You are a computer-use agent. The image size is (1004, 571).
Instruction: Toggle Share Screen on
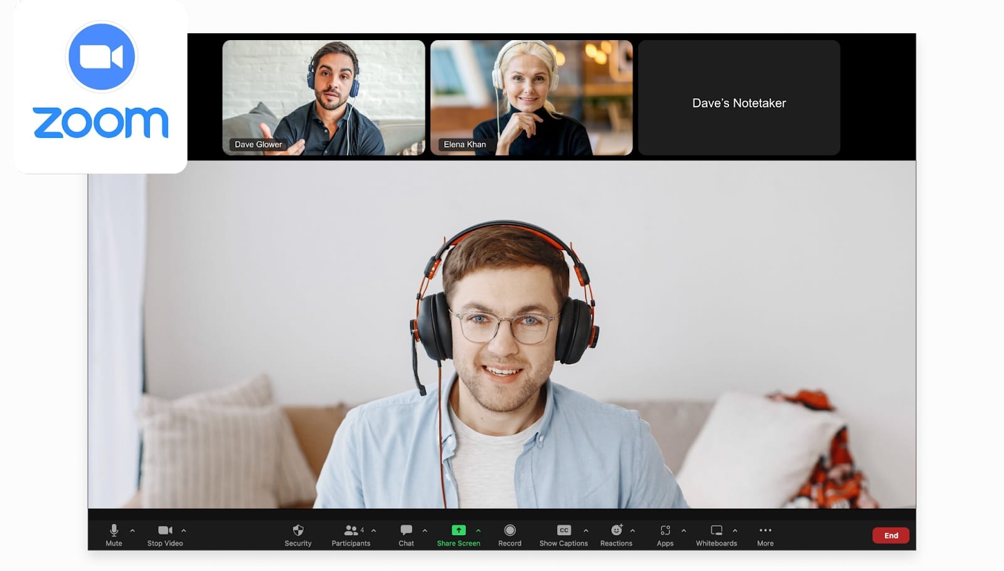pyautogui.click(x=458, y=531)
